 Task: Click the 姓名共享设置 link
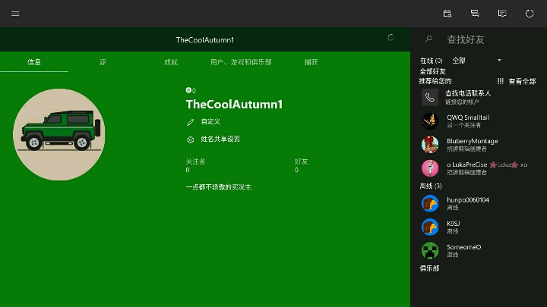pyautogui.click(x=220, y=139)
